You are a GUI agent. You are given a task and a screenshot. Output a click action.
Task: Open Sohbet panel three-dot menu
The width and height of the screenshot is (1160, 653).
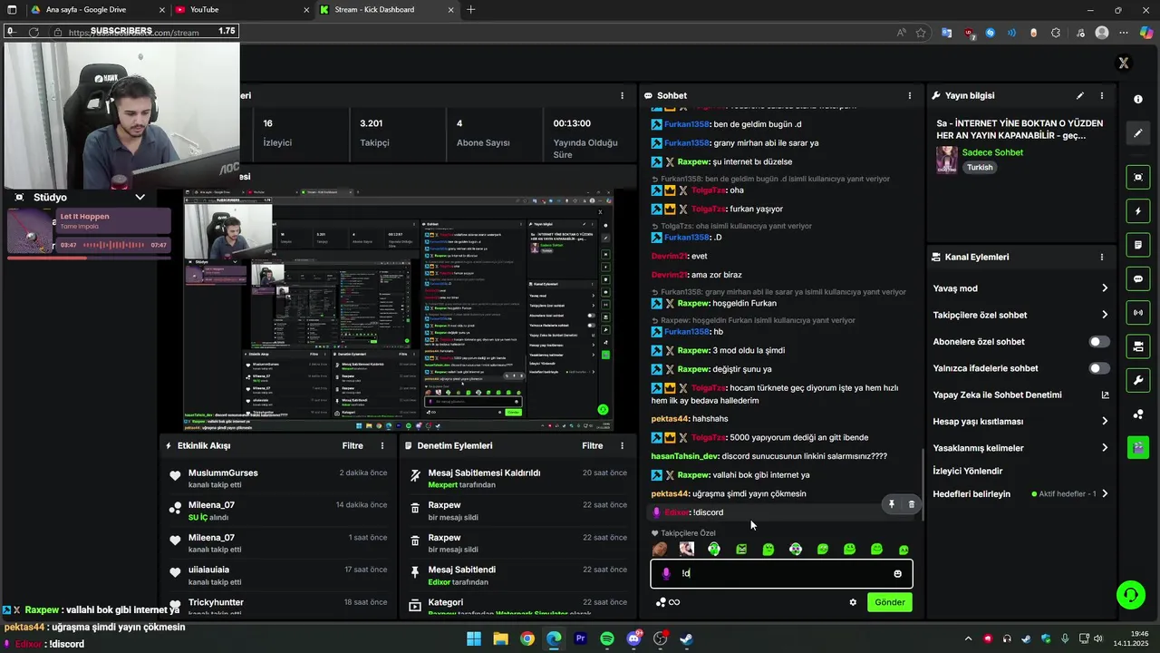910,95
